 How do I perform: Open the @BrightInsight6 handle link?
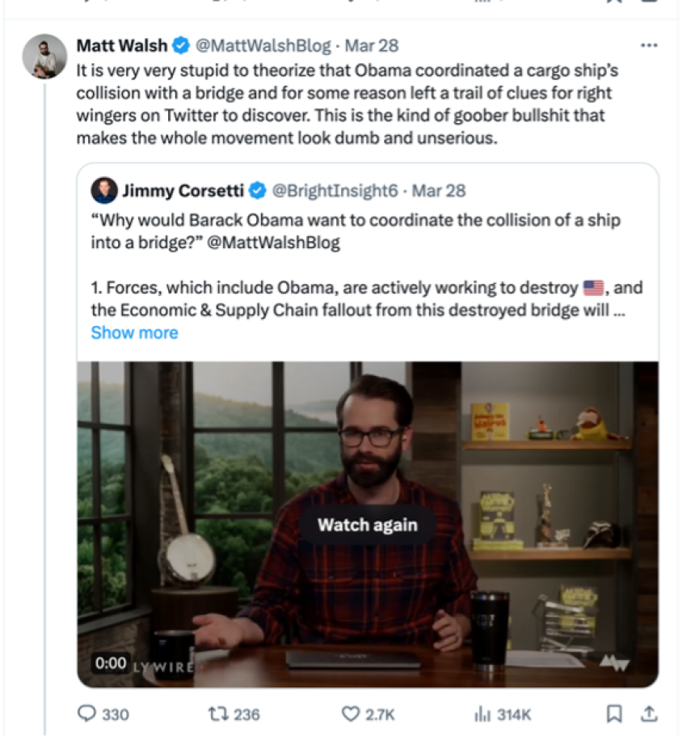335,191
